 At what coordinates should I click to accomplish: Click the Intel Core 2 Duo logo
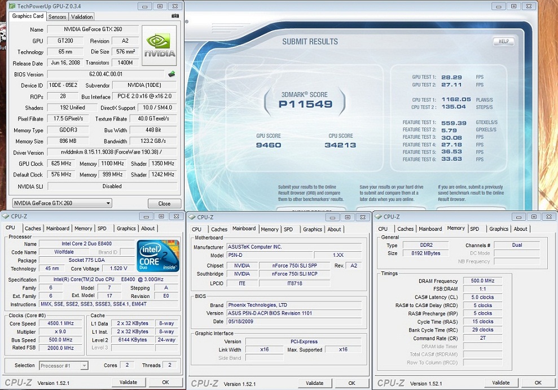coord(158,256)
